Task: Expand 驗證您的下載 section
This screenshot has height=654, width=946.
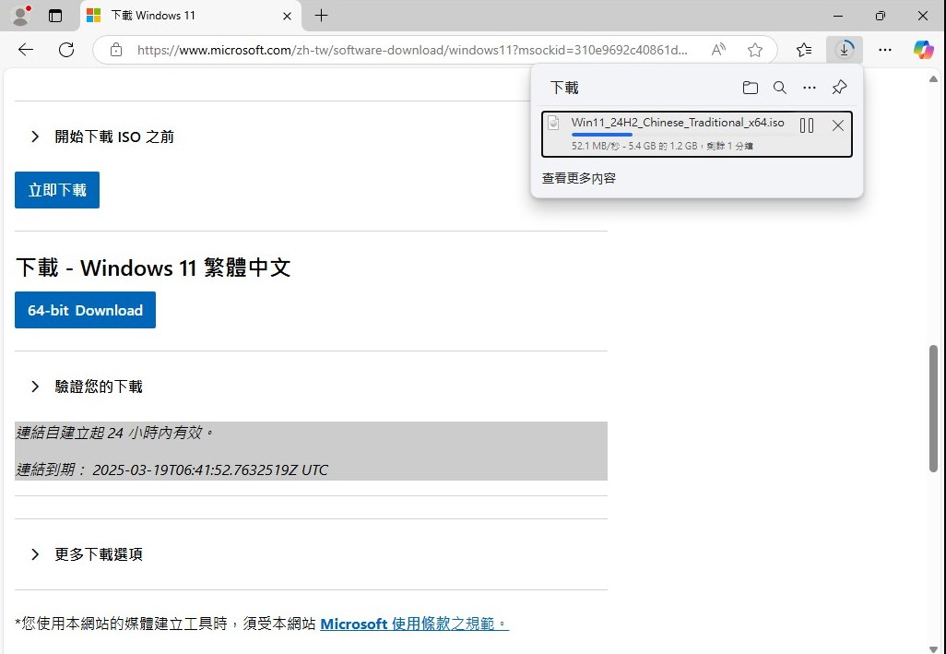Action: [x=87, y=386]
